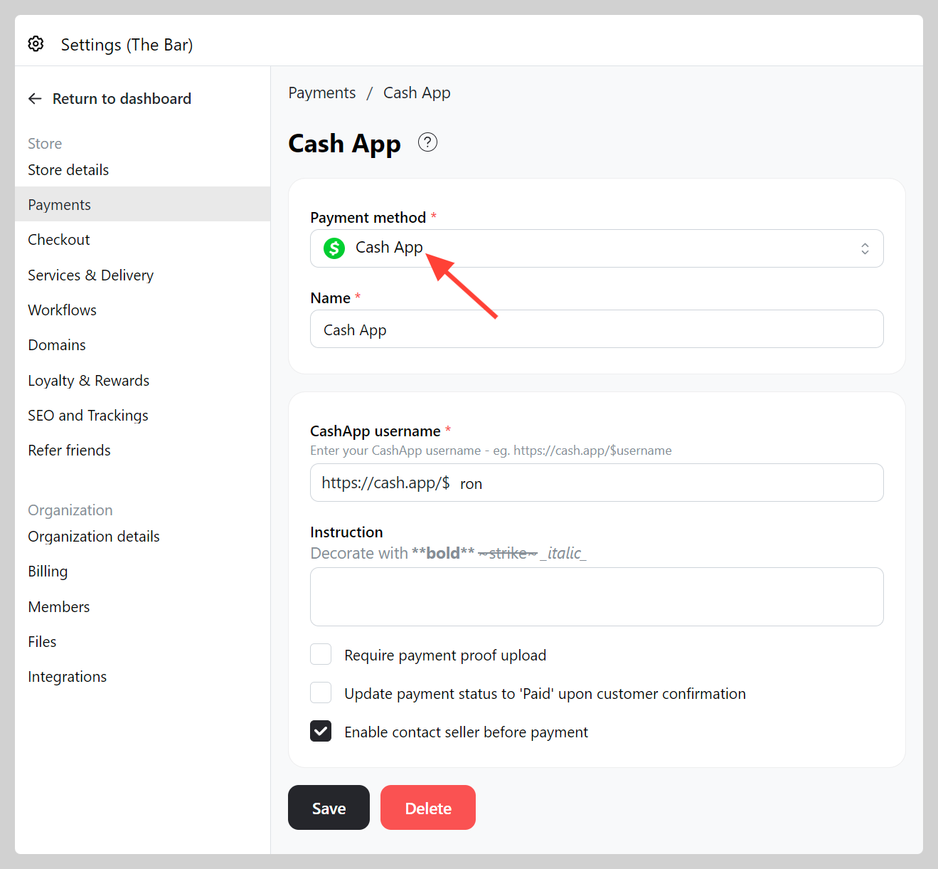Open Loyalty & Rewards page
Screen dimensions: 938x869
click(x=89, y=381)
